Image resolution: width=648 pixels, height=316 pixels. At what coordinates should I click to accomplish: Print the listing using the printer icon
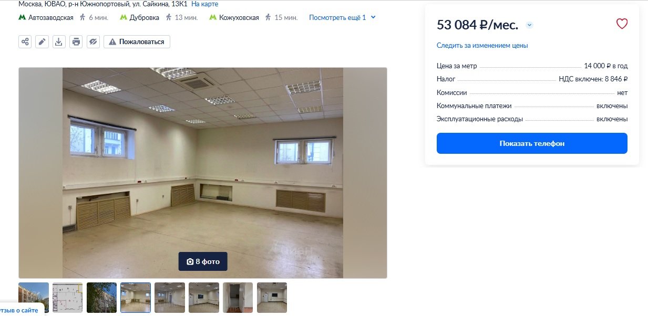click(x=76, y=41)
